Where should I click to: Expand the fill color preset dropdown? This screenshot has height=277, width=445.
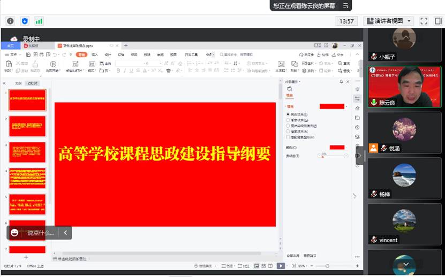click(346, 106)
